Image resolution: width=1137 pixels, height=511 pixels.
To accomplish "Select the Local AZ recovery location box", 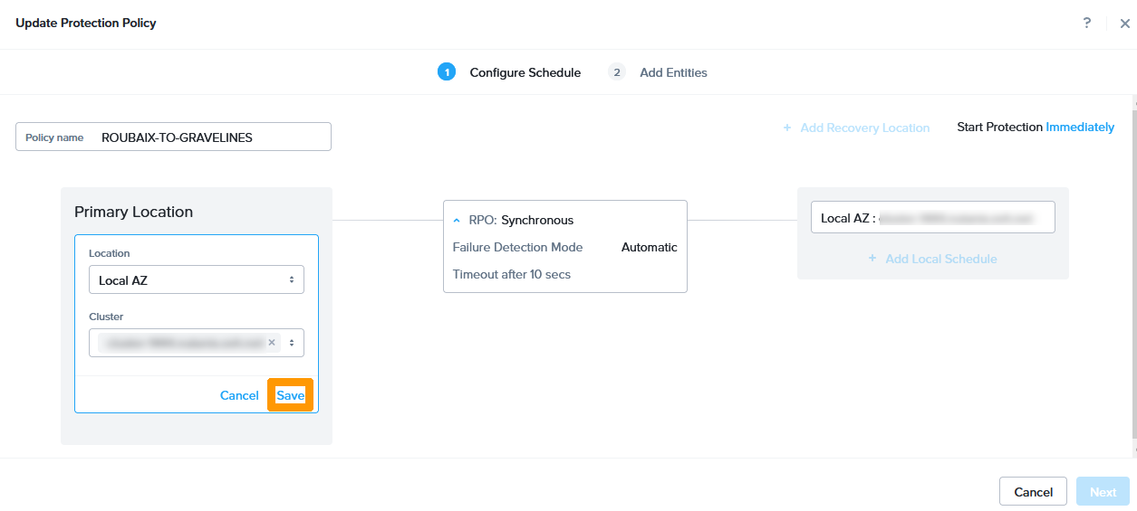I will point(932,218).
